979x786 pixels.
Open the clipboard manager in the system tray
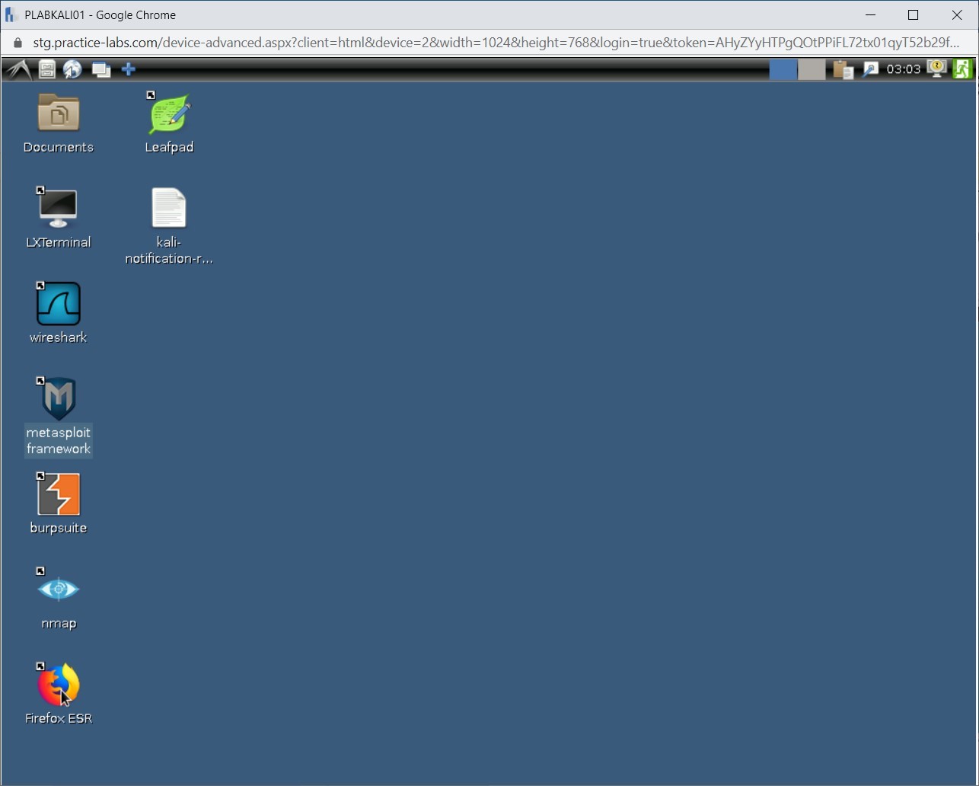click(843, 69)
